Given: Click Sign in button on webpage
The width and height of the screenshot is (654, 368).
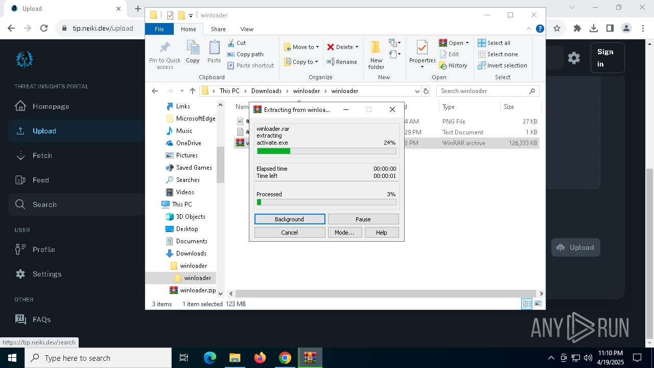Looking at the screenshot, I should point(608,58).
